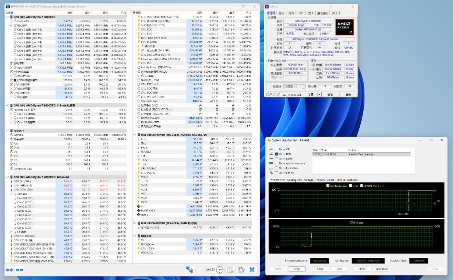Switch to the Cooling Fans tab
The height and width of the screenshot is (280, 453).
click(x=294, y=180)
